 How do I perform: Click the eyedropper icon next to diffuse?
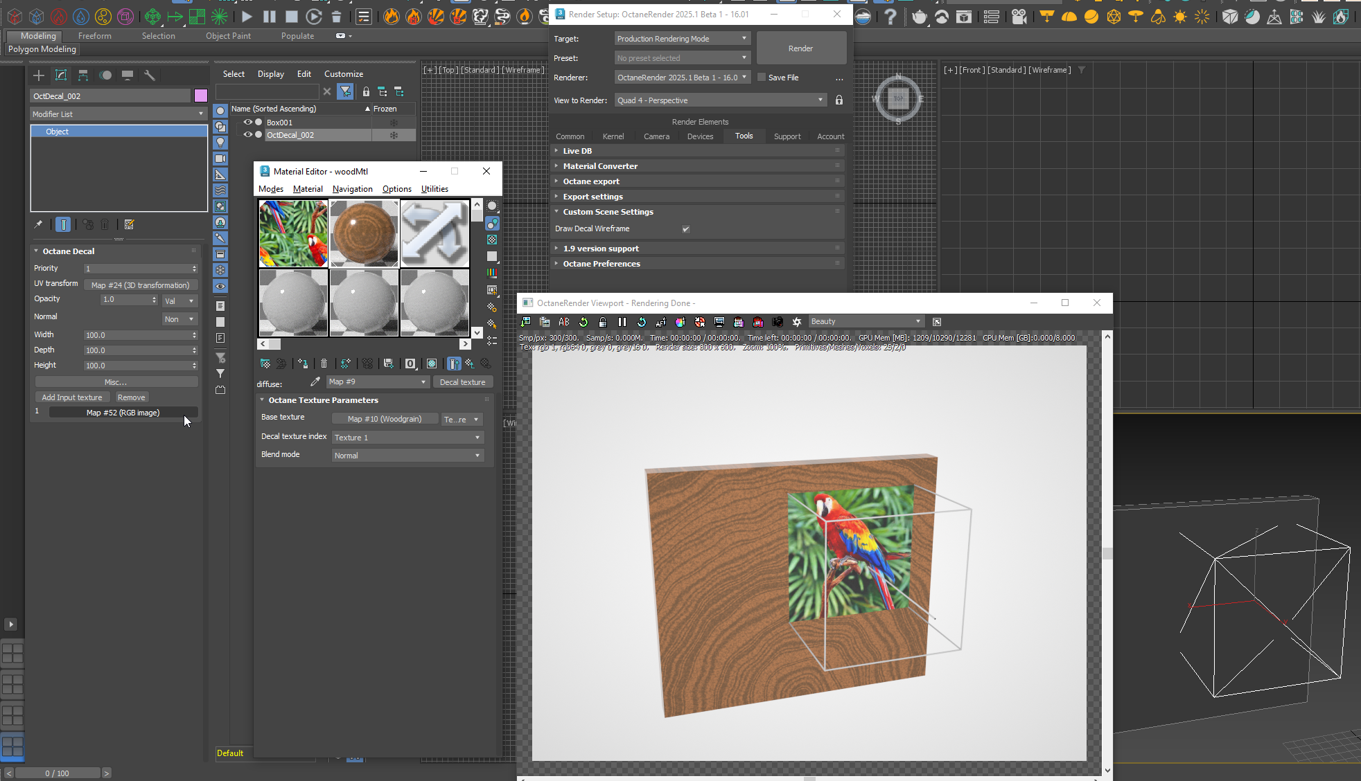coord(315,381)
